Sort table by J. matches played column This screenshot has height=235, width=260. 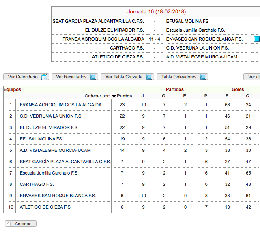[143, 96]
